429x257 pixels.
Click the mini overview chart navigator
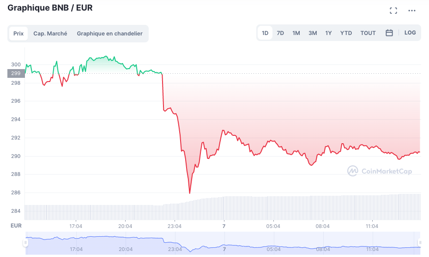click(x=222, y=244)
